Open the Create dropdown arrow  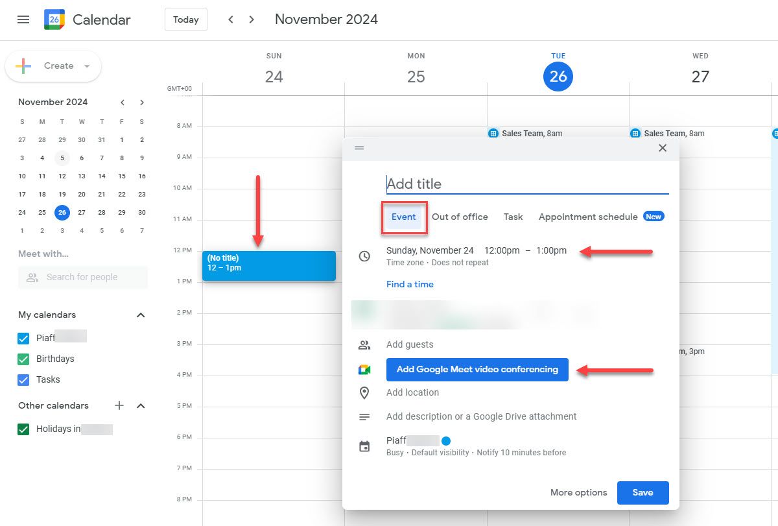pyautogui.click(x=86, y=66)
